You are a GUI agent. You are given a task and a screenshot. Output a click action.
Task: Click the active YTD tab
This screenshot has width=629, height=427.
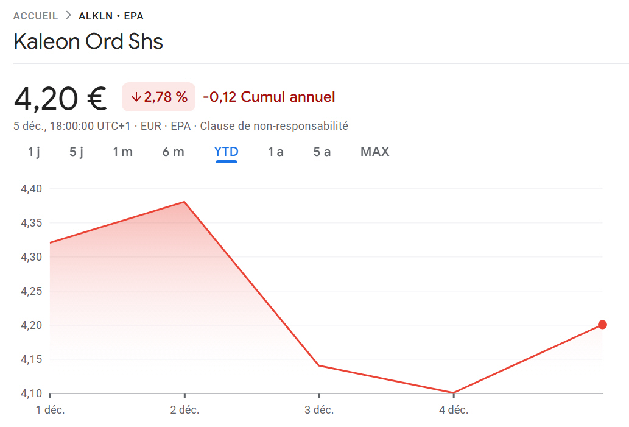[x=226, y=152]
